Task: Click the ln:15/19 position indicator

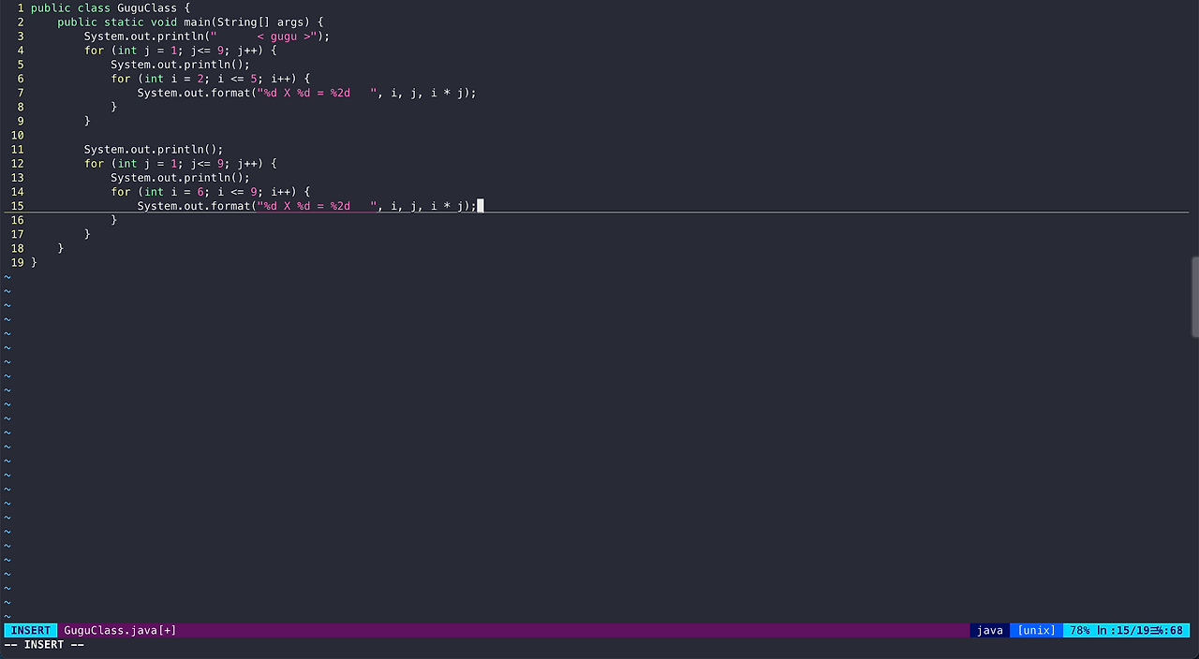Action: [x=1122, y=630]
